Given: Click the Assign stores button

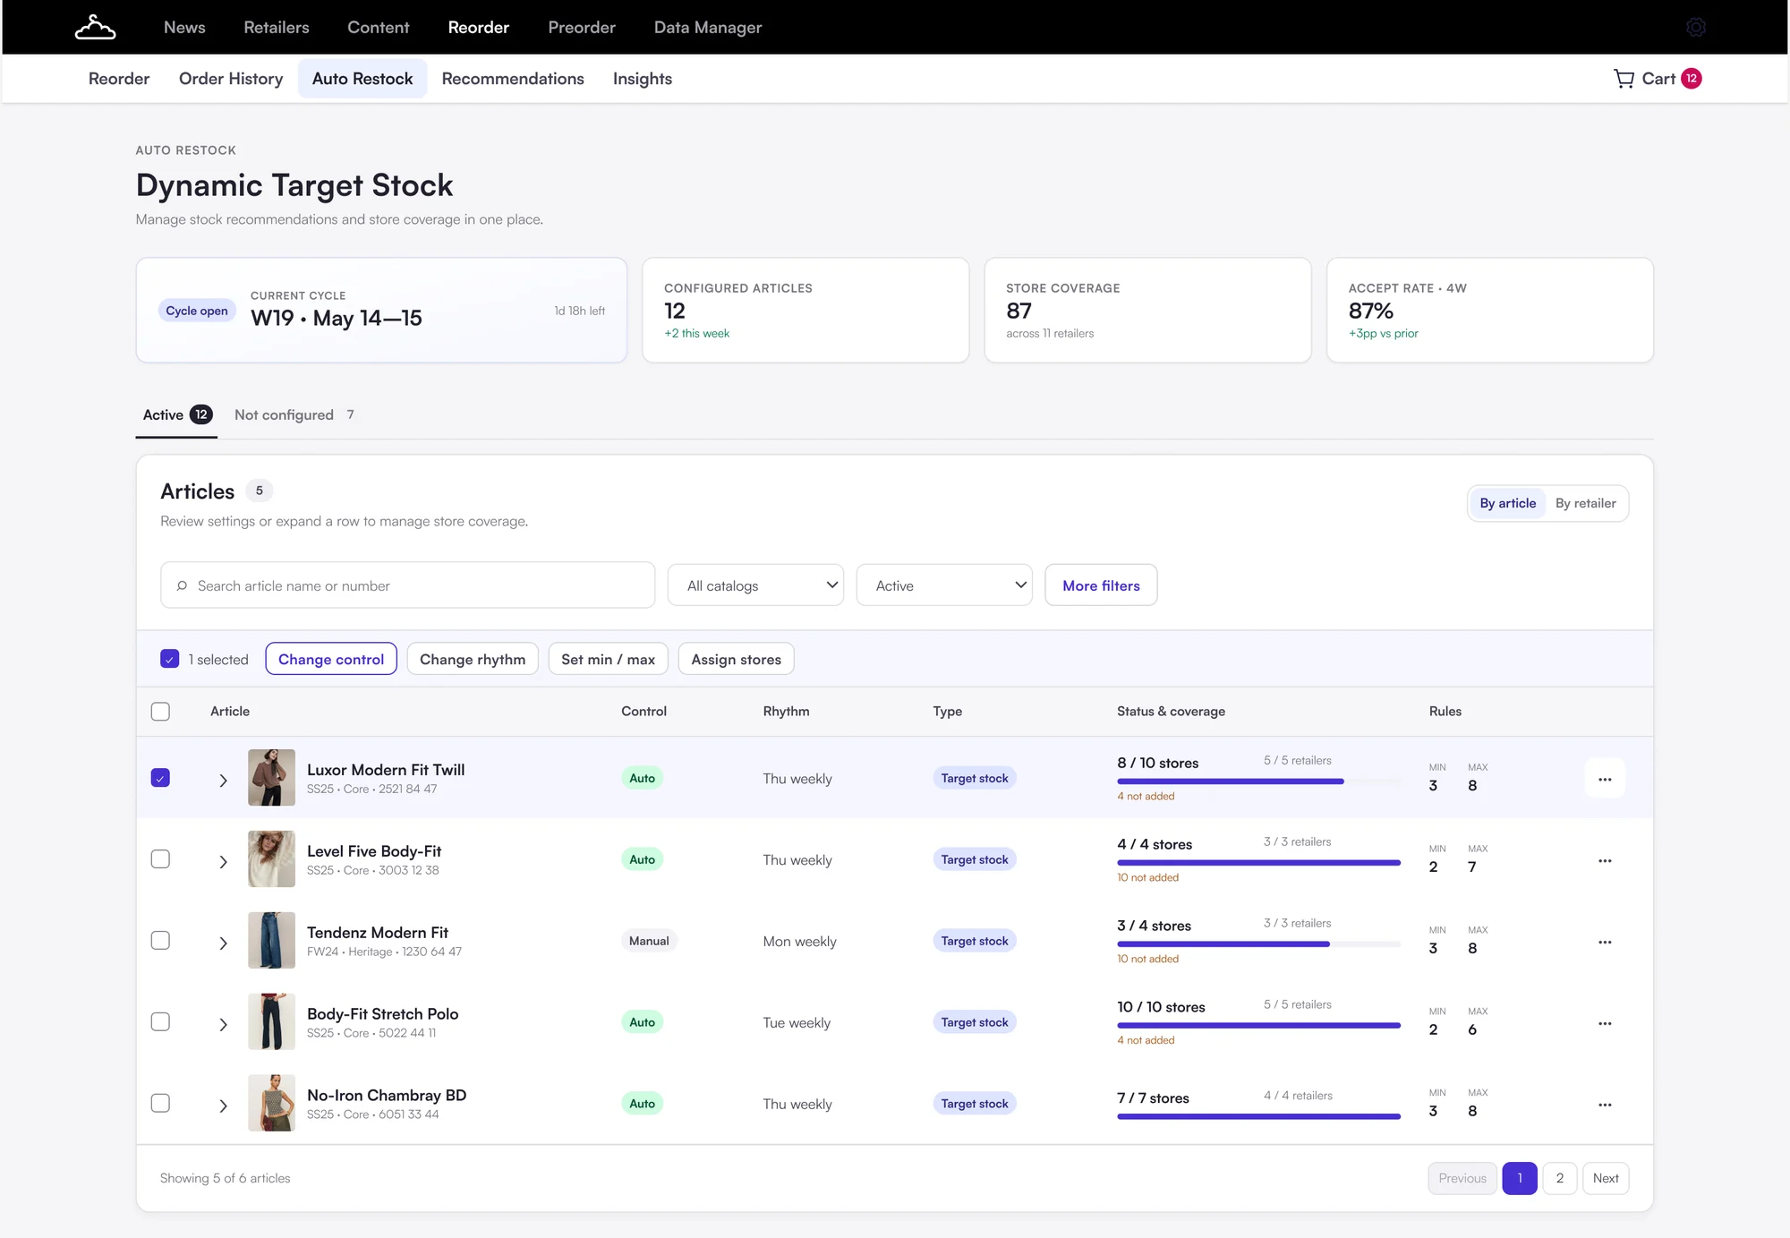Looking at the screenshot, I should click(x=737, y=660).
